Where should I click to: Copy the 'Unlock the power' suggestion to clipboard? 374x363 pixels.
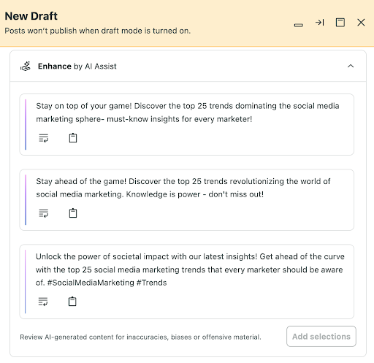72,302
